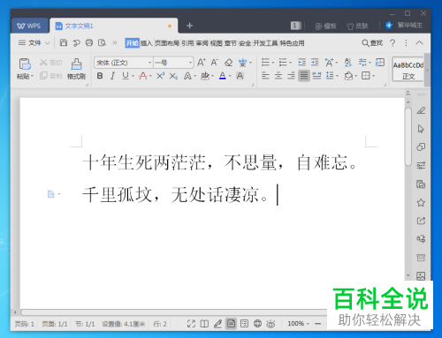Click the selection arrow icon in right sidebar
Viewport: 442px width, 338px height.
click(421, 129)
